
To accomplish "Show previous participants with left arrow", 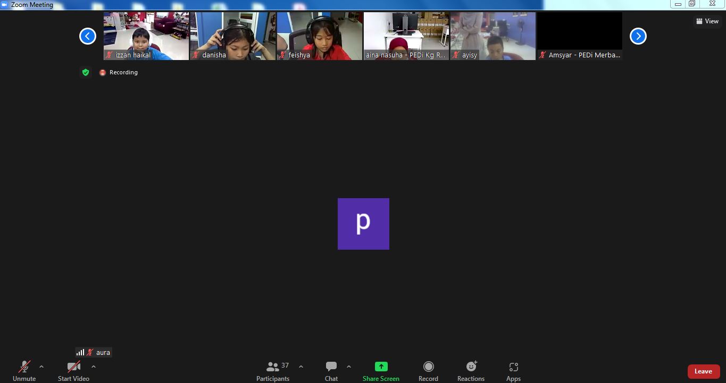I will [x=88, y=36].
